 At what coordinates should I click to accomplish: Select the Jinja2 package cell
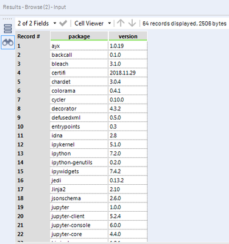(79, 189)
